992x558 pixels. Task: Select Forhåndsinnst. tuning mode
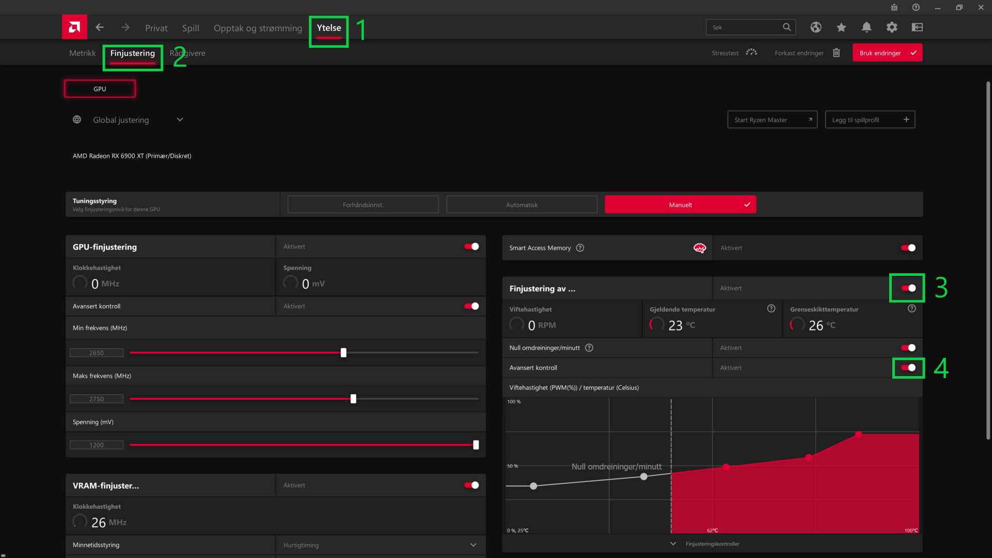(x=363, y=204)
